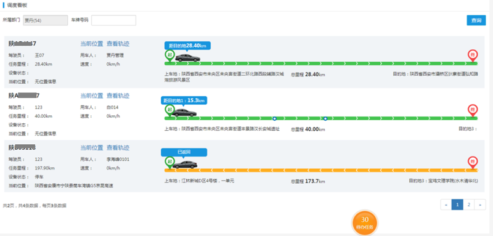Screen dimensions: 493x236
Task: Select page 2 in pagination
Action: 468,205
